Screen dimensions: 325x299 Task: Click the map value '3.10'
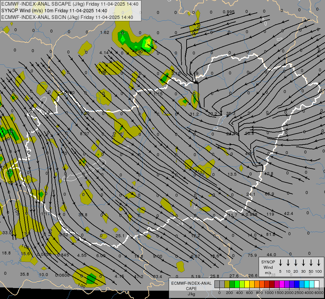pos(176,73)
